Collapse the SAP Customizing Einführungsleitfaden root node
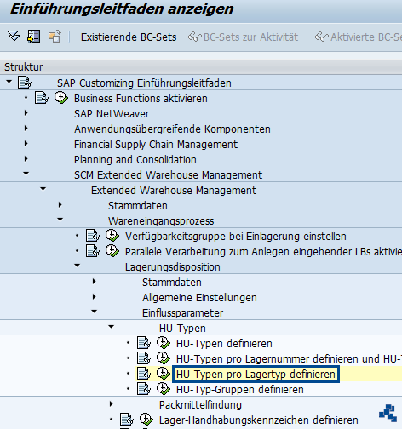Viewport: 402px width, 429px height. tap(9, 82)
